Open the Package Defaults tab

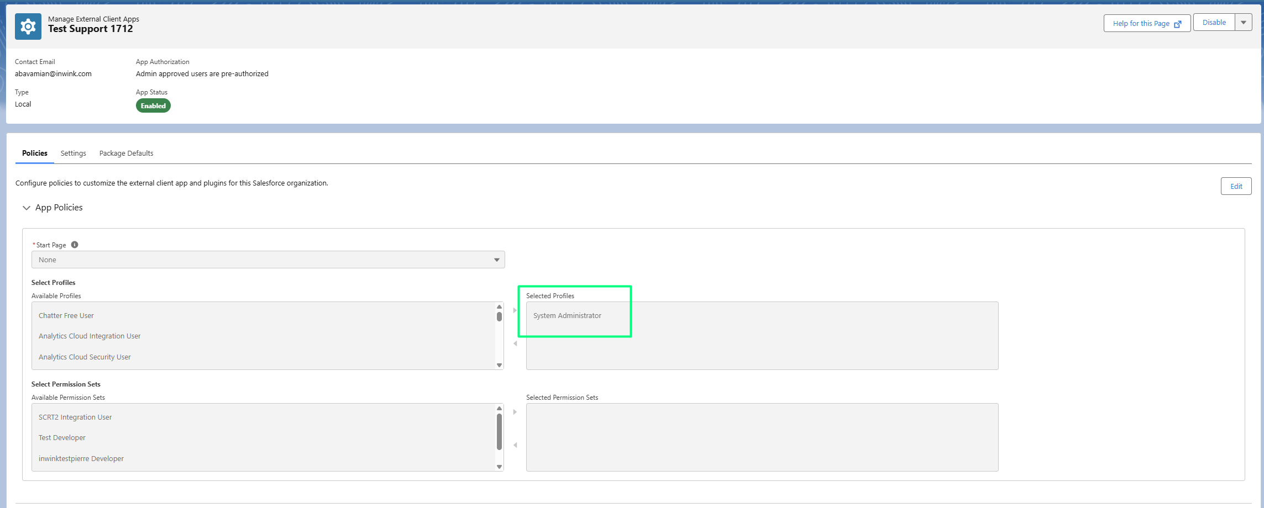click(126, 153)
